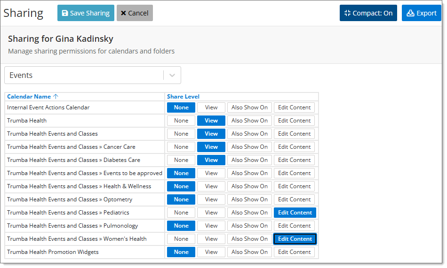447x268 pixels.
Task: Click the Save Sharing button
Action: (x=86, y=13)
